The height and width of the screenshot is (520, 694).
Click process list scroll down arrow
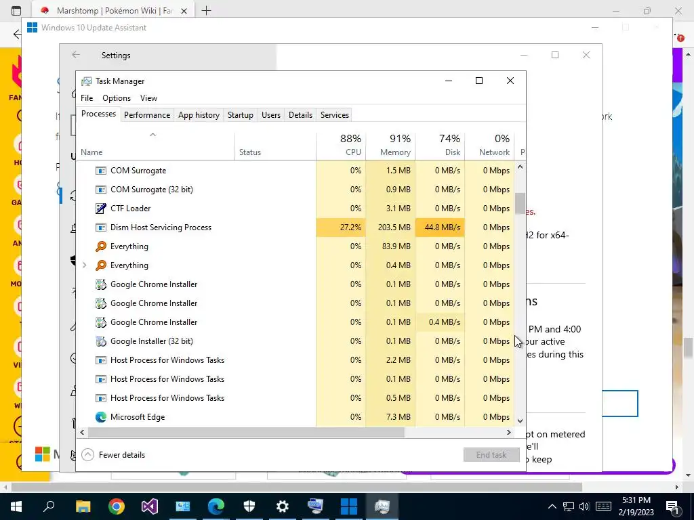[x=520, y=421]
